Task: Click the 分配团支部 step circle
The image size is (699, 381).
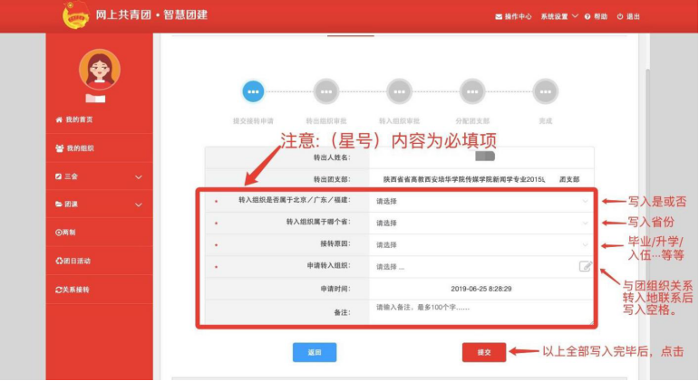Action: 472,90
